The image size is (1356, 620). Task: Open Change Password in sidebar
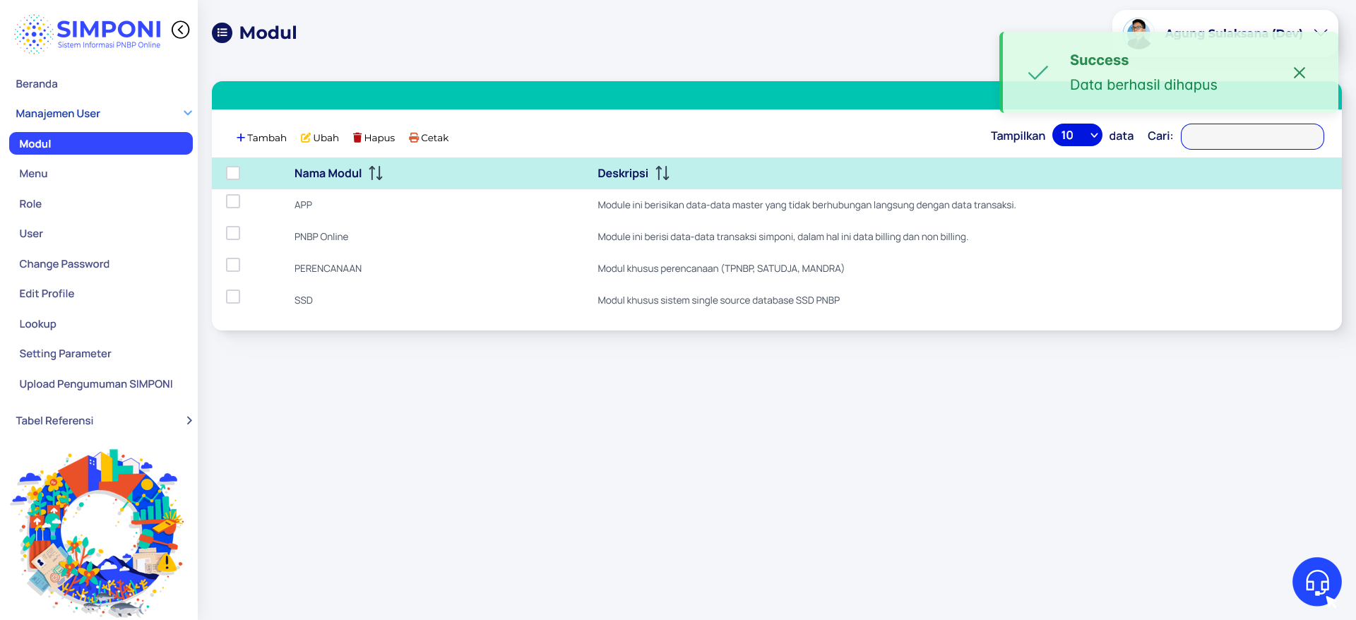point(64,264)
